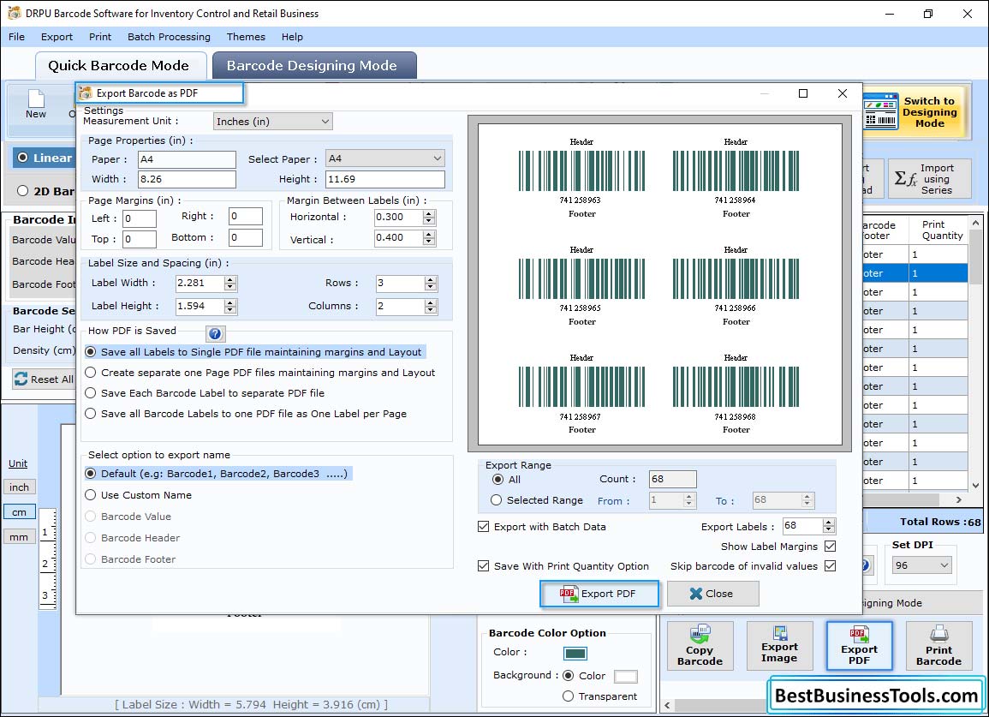
Task: Click the Close button in dialog
Action: [712, 594]
